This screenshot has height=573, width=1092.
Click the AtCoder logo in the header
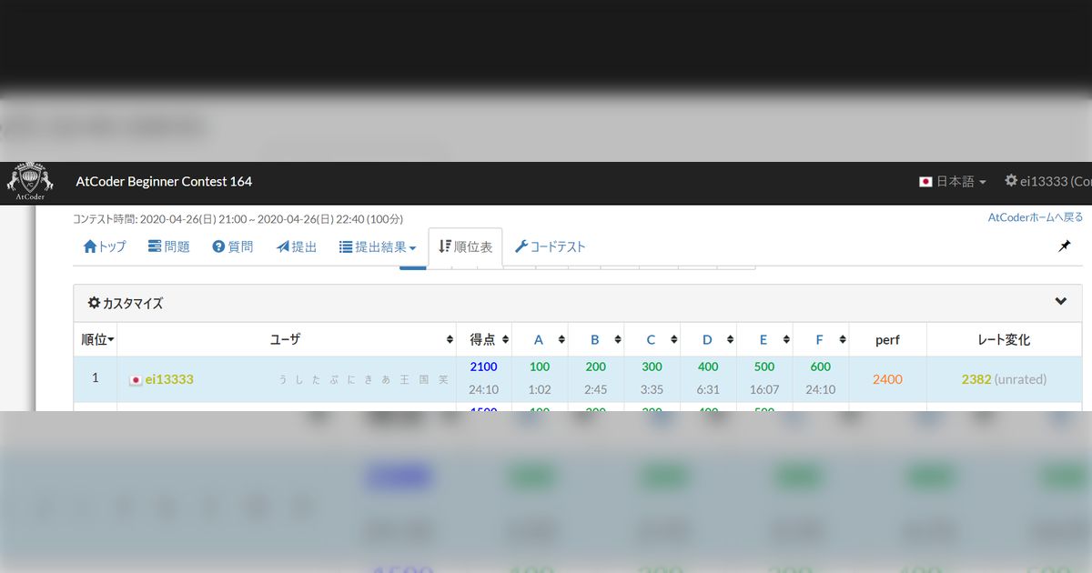point(30,179)
